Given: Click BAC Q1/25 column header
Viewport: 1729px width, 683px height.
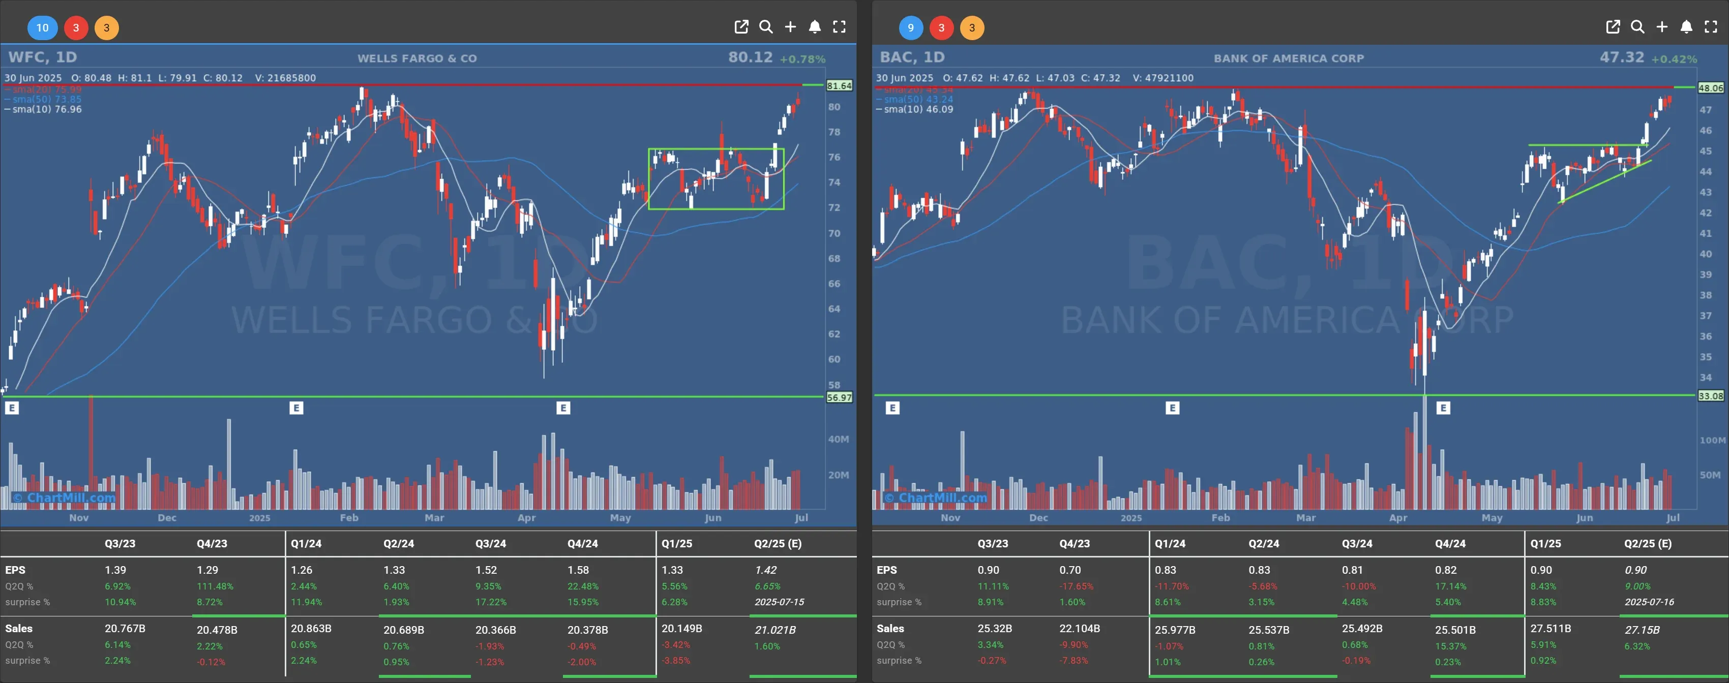Looking at the screenshot, I should (1546, 543).
